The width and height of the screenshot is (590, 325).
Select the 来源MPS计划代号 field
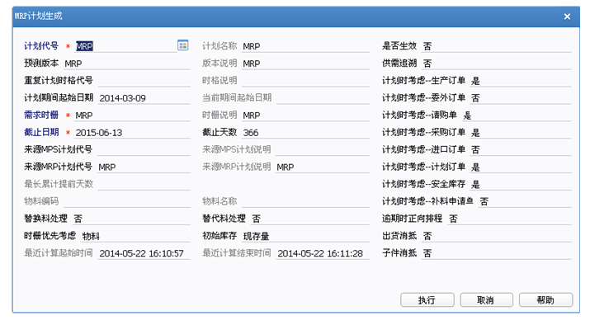tap(144, 149)
